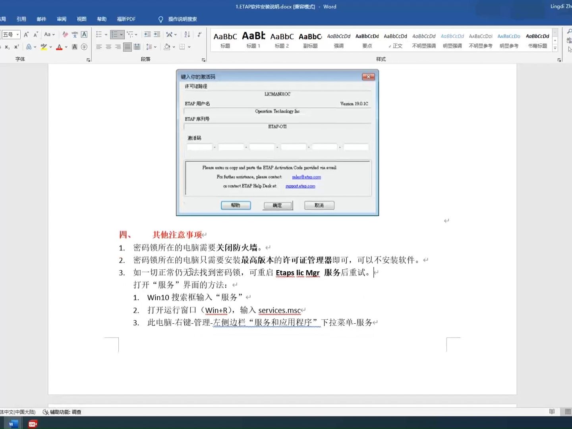Screen dimensions: 572x429
Task: Apply a bulleted list
Action: [99, 35]
